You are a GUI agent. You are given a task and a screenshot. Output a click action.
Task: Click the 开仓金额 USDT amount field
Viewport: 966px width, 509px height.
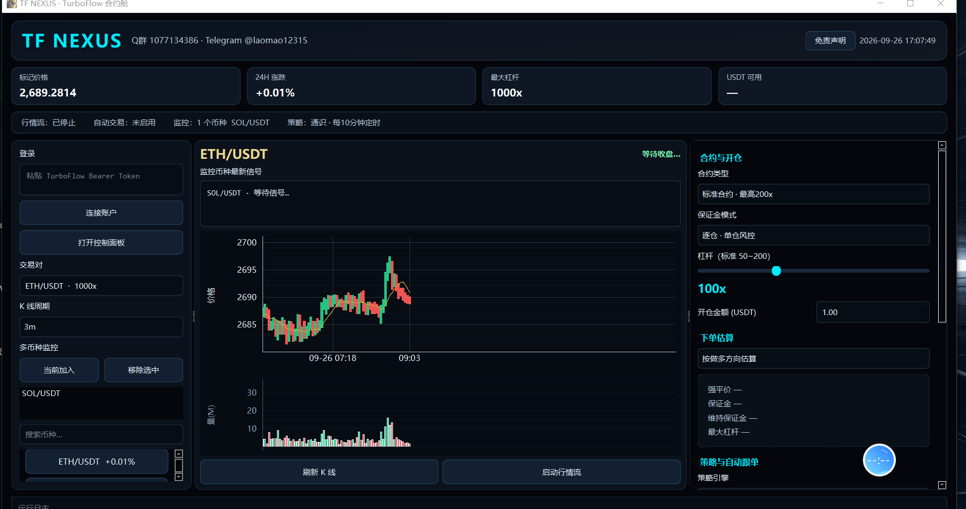click(x=873, y=312)
